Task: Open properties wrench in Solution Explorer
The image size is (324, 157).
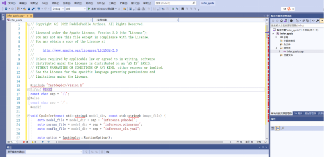Action: coord(318,20)
